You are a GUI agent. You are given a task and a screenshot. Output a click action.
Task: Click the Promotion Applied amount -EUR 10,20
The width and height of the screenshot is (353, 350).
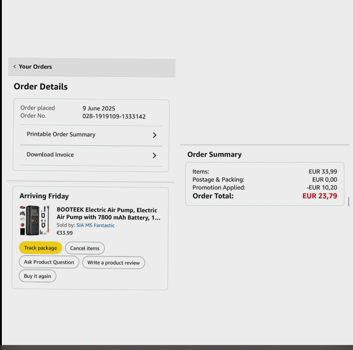322,188
